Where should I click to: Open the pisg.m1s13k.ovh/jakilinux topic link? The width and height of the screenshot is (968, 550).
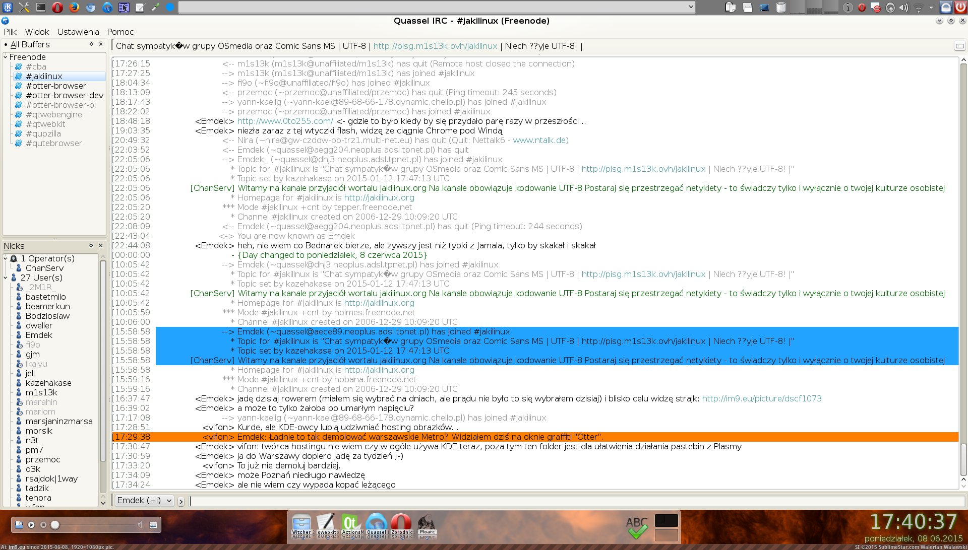(435, 46)
